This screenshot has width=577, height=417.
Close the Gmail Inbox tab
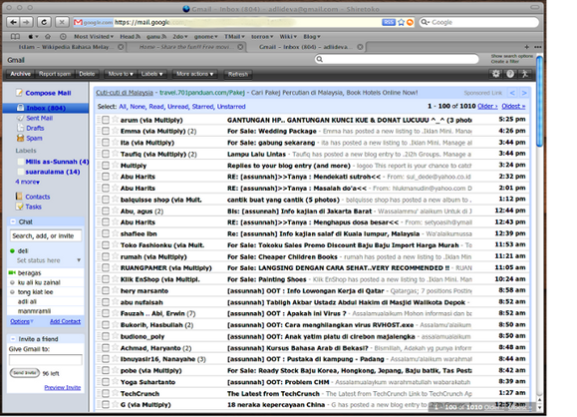(360, 47)
